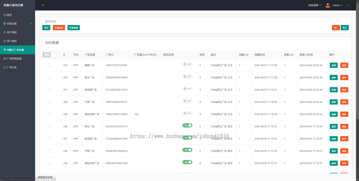Check the checkbox for row 253

(x=50, y=65)
